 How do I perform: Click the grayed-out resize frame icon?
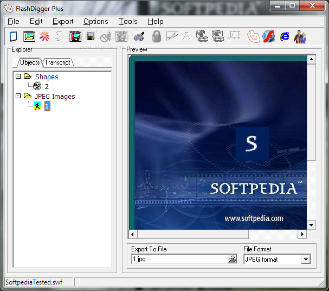coord(234,36)
